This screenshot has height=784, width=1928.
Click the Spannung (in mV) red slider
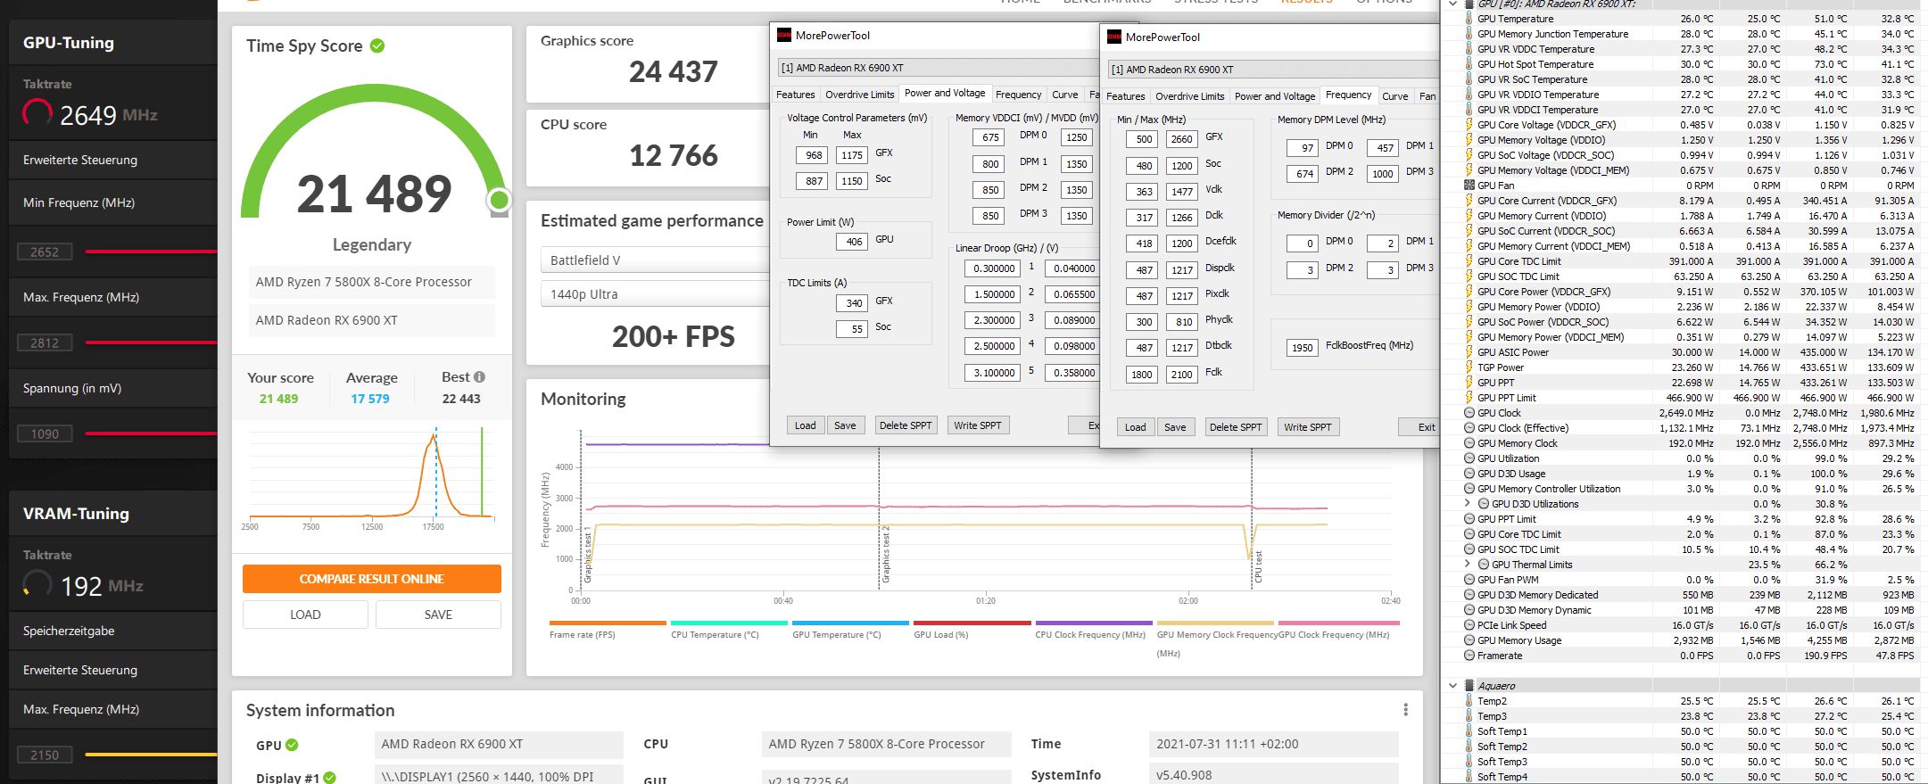(151, 434)
